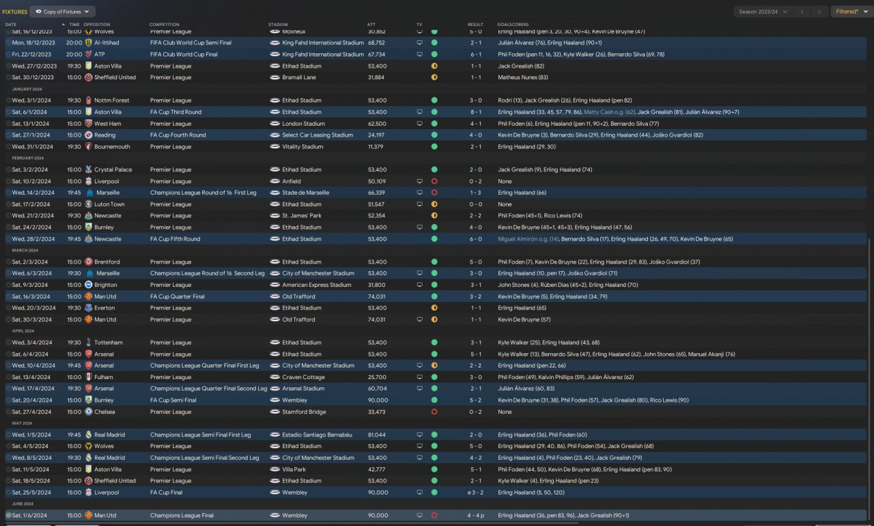874x526 pixels.
Task: Click the stadium icon beside Estadio Santiago Bernabéu
Action: (274, 434)
